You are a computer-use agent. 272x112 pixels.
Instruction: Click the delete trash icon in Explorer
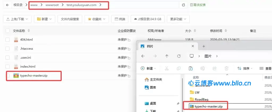coord(226,68)
